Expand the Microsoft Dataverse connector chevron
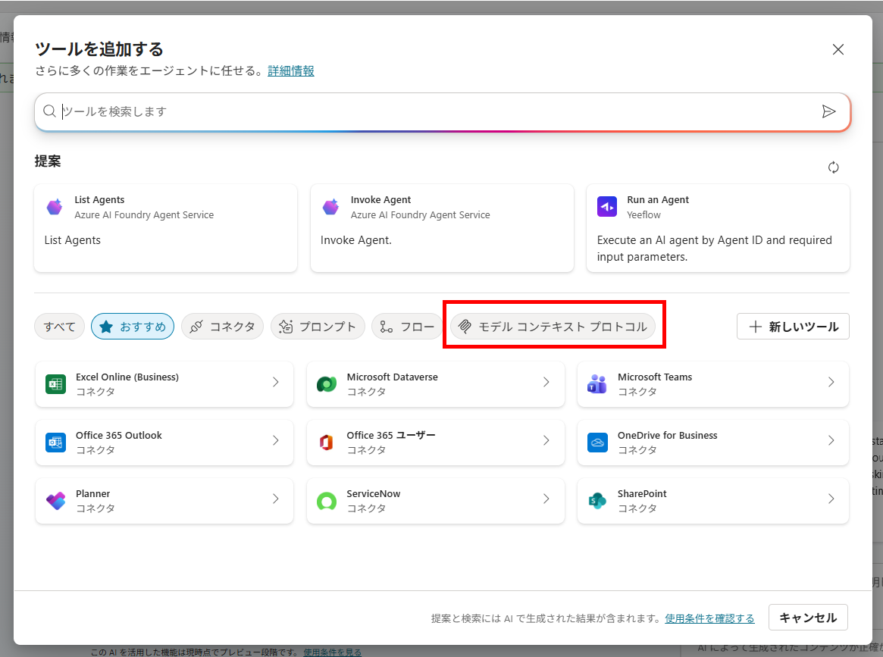This screenshot has width=883, height=657. click(x=546, y=382)
